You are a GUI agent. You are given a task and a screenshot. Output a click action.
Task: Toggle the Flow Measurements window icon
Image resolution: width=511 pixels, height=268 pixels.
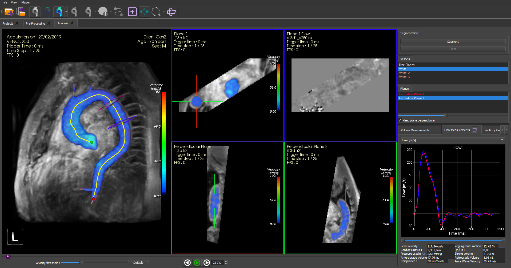pos(474,130)
